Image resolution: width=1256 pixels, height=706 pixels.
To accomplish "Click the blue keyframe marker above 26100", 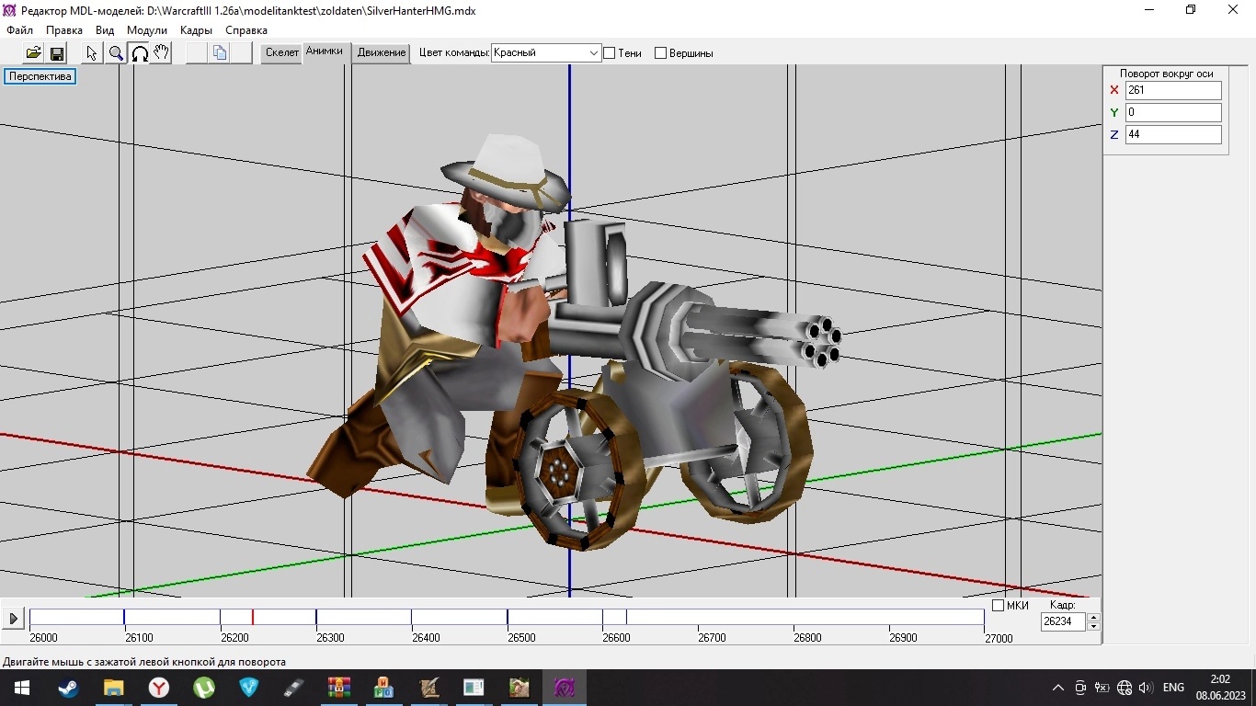I will click(124, 617).
